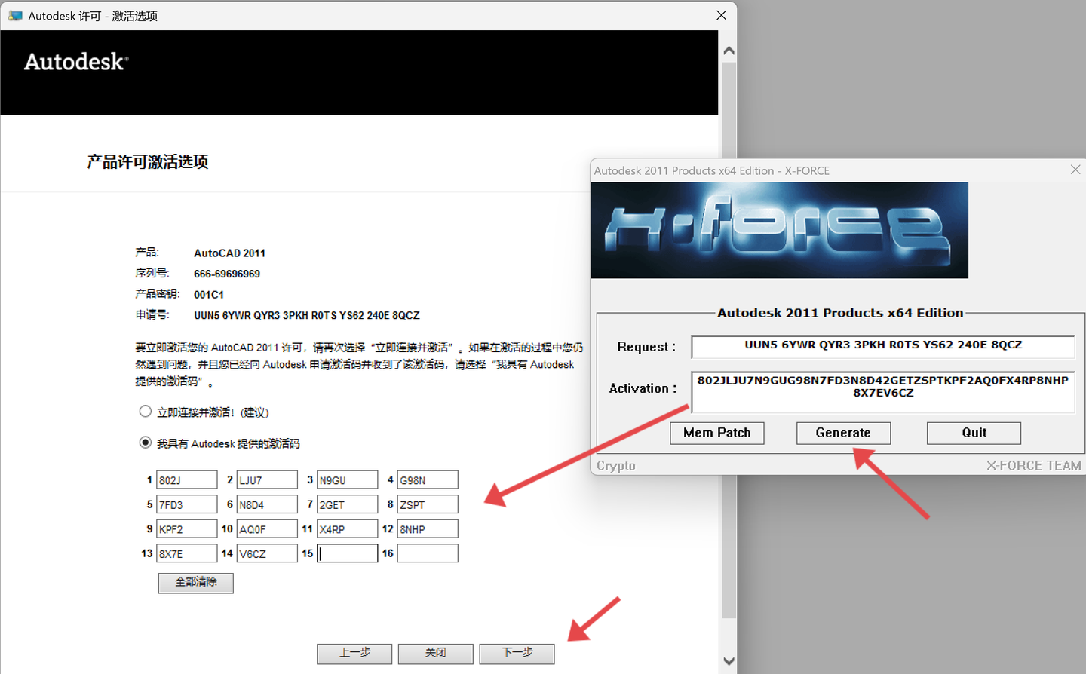
Task: Select the 立即连接并激活 radio option
Action: [146, 412]
